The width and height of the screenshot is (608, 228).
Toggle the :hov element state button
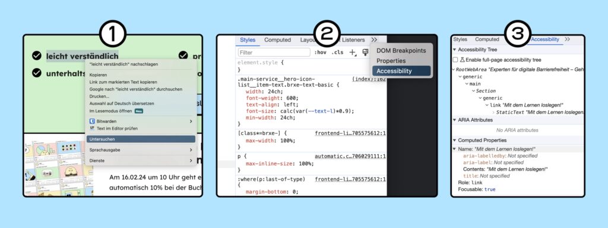(320, 52)
